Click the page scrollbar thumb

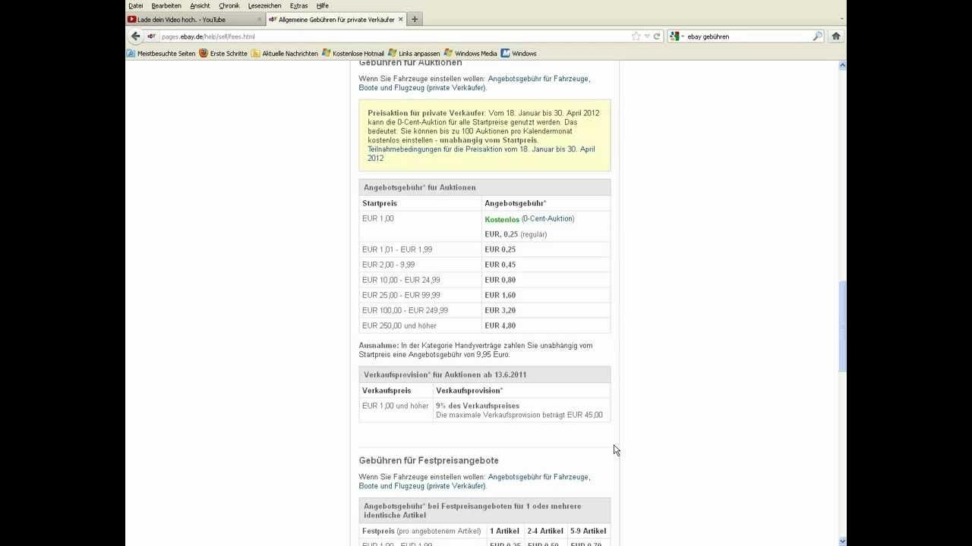coord(842,326)
